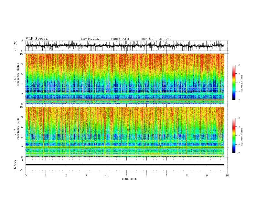The width and height of the screenshot is (256, 197).
Task: Click the ch.3 flat waveform trace
Action: click(124, 165)
